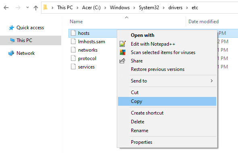Choose Open with from context menu
Viewport: 238px width, 153px height.
(x=167, y=35)
